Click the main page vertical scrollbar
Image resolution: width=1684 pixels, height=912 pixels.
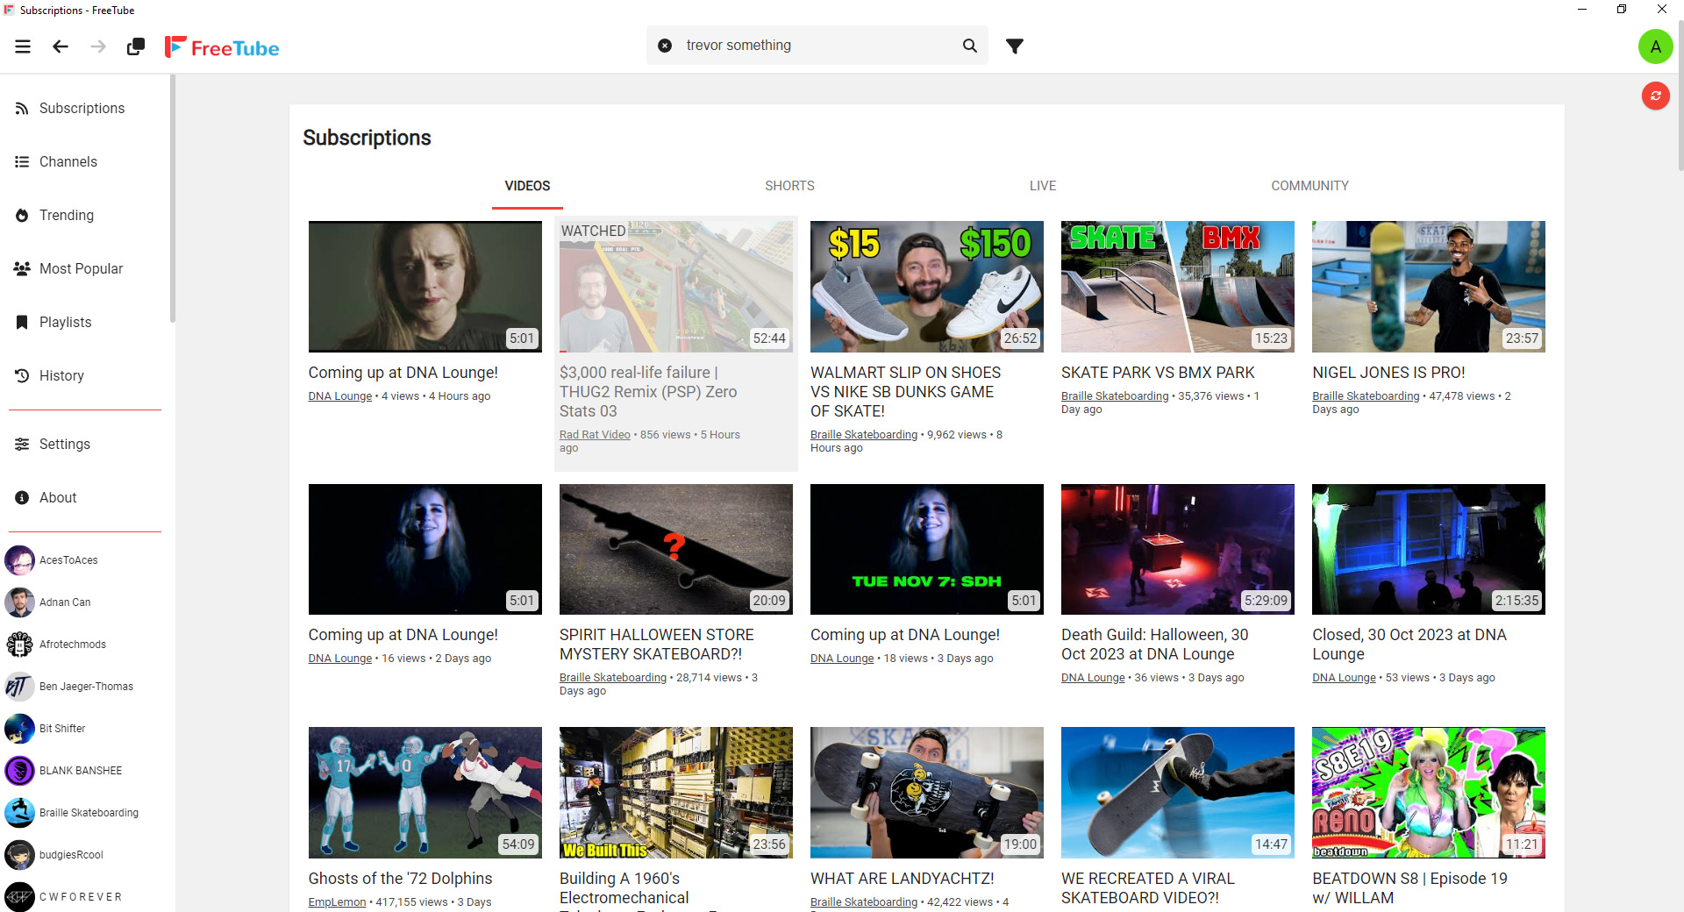[x=1680, y=96]
